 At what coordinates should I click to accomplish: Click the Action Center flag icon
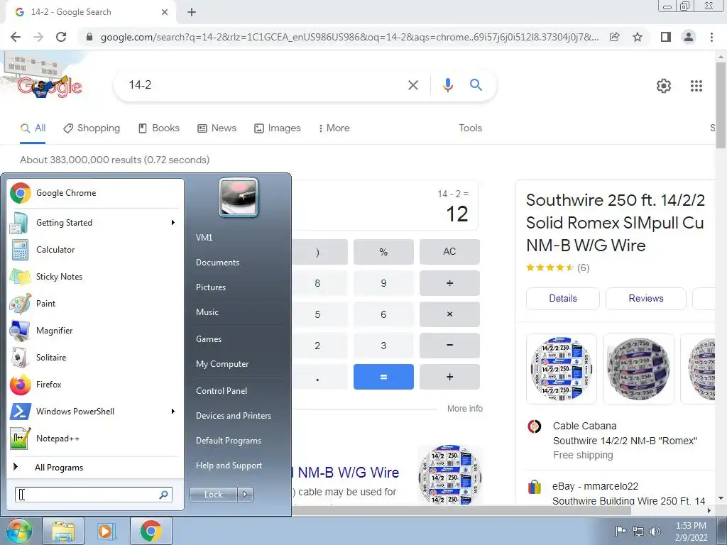click(621, 532)
